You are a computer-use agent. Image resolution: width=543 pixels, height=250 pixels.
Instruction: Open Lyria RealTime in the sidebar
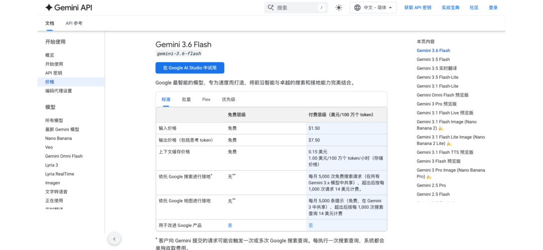pyautogui.click(x=59, y=174)
